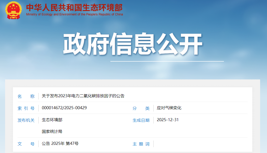Click the index number 000014672/2025-00429
Image resolution: width=267 pixels, height=153 pixels.
coord(64,108)
